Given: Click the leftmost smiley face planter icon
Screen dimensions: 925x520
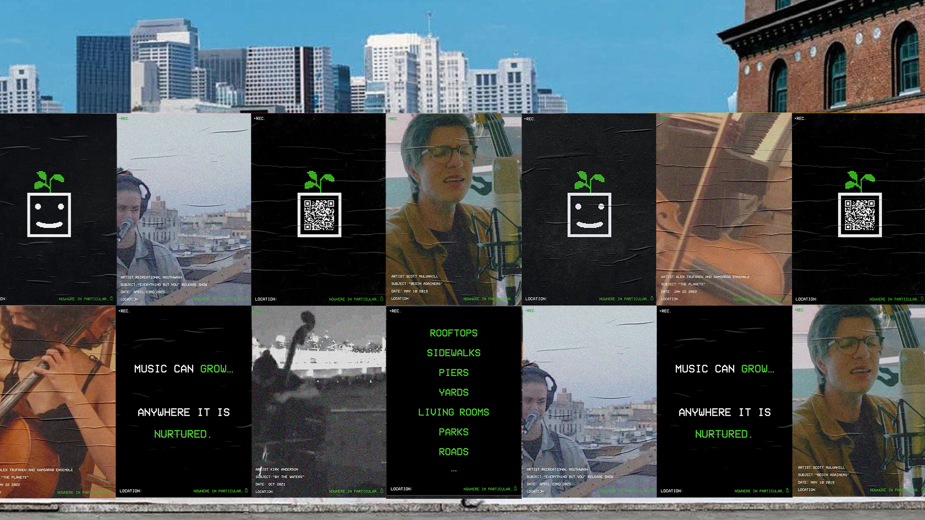Looking at the screenshot, I should (x=49, y=215).
